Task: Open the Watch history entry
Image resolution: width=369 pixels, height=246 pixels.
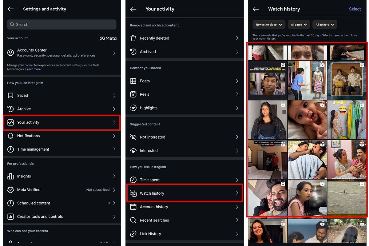Action: point(184,193)
